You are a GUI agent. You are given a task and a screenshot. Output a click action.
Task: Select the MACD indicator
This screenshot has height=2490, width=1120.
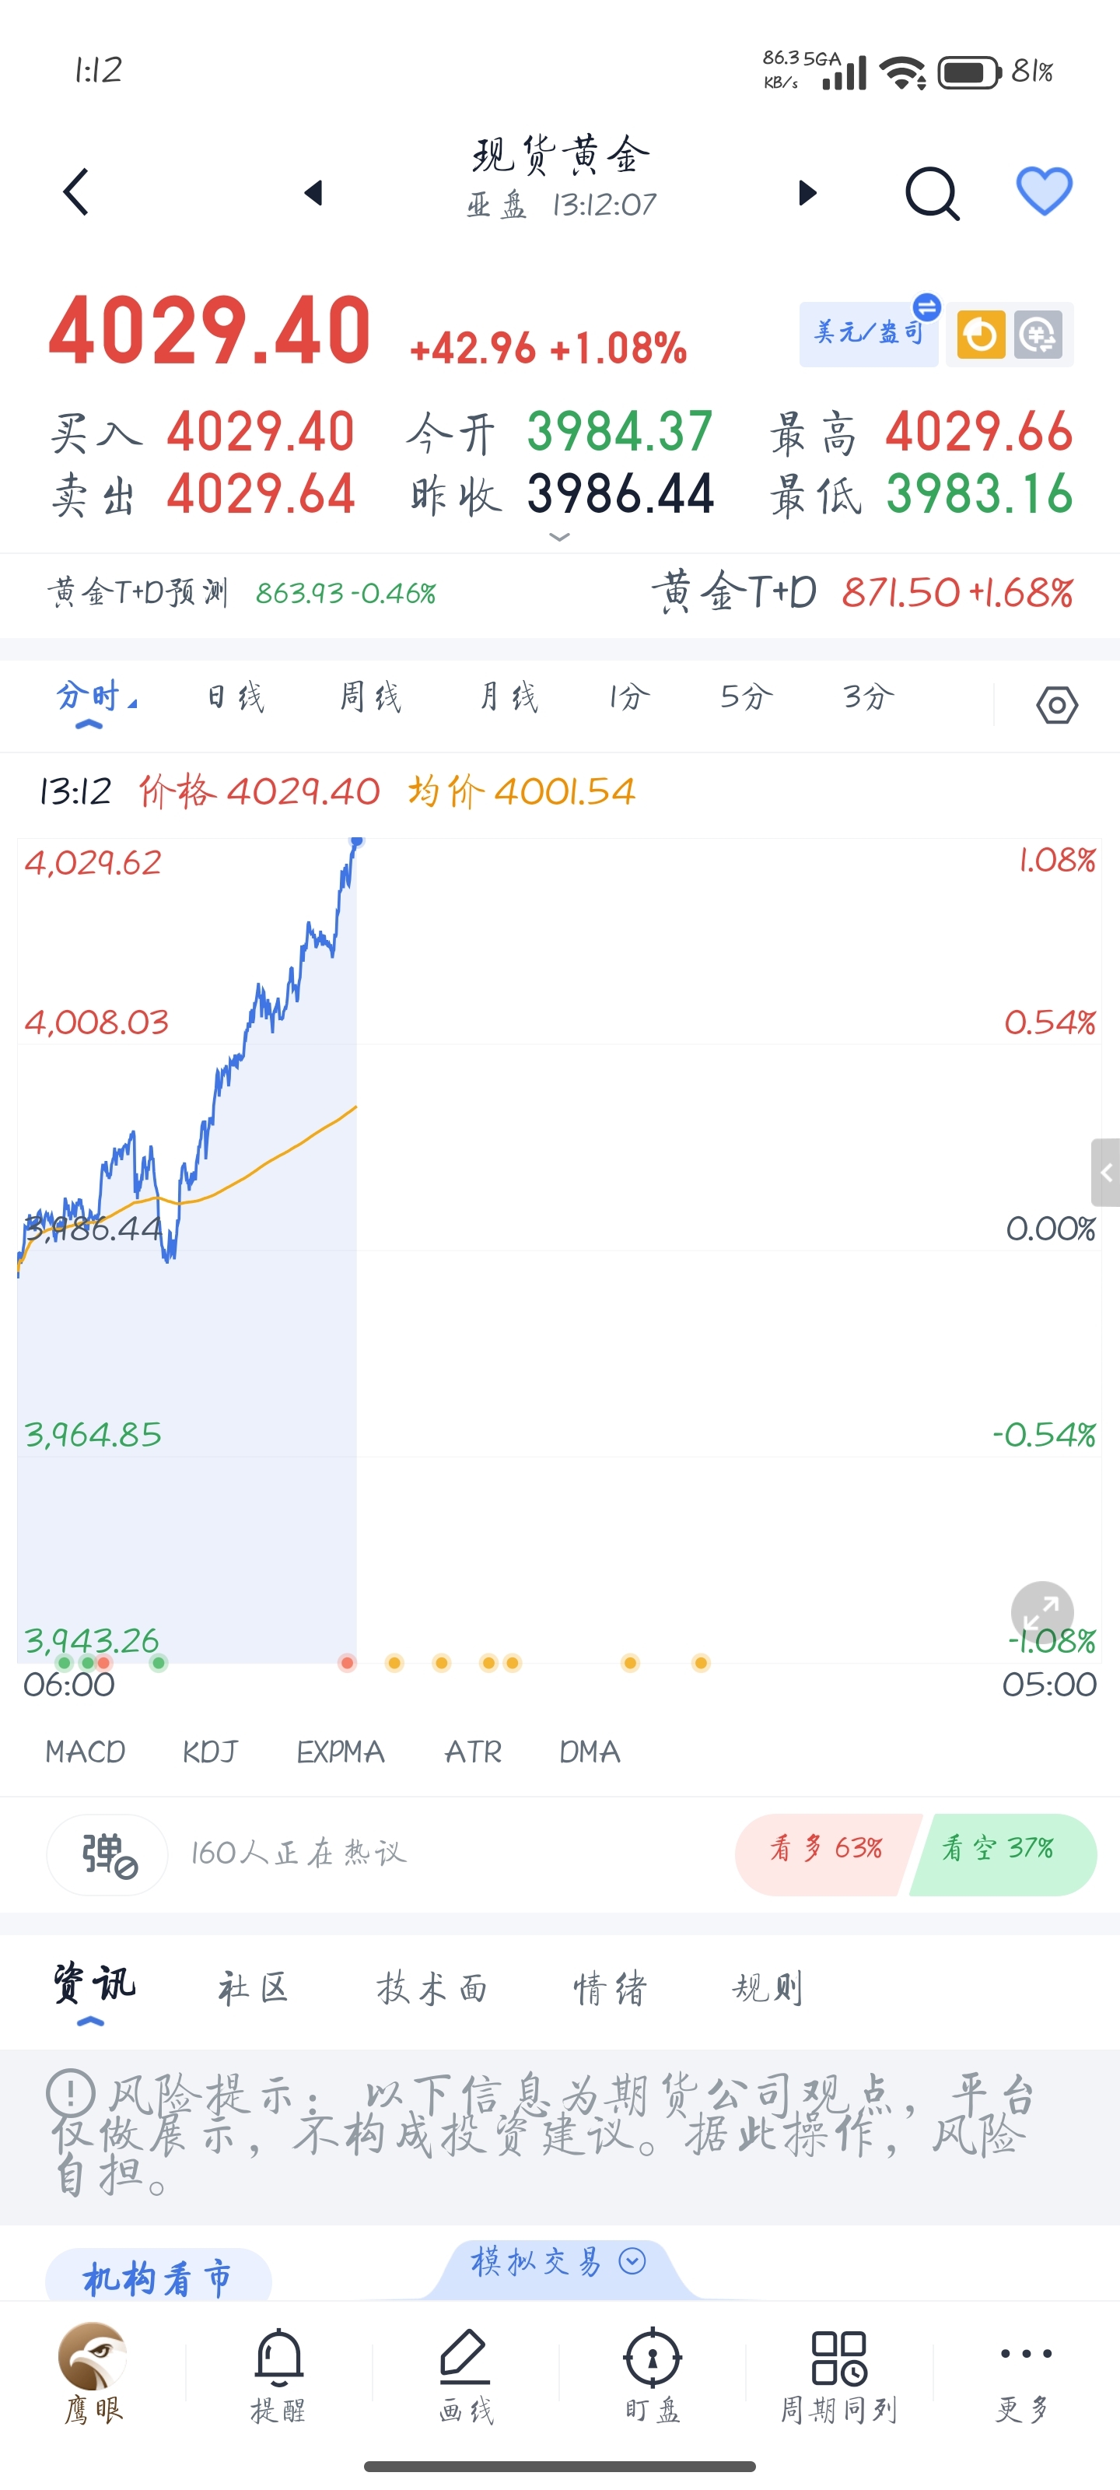tap(85, 1752)
